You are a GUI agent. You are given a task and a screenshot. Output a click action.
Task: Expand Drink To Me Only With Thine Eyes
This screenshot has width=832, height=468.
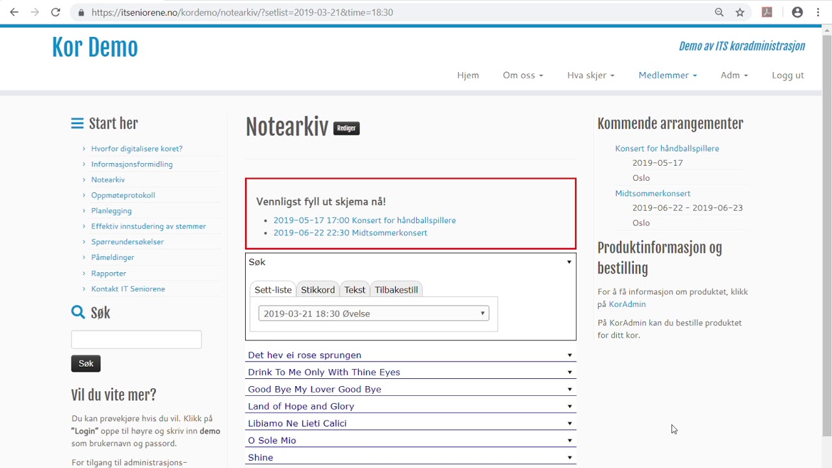[411, 372]
